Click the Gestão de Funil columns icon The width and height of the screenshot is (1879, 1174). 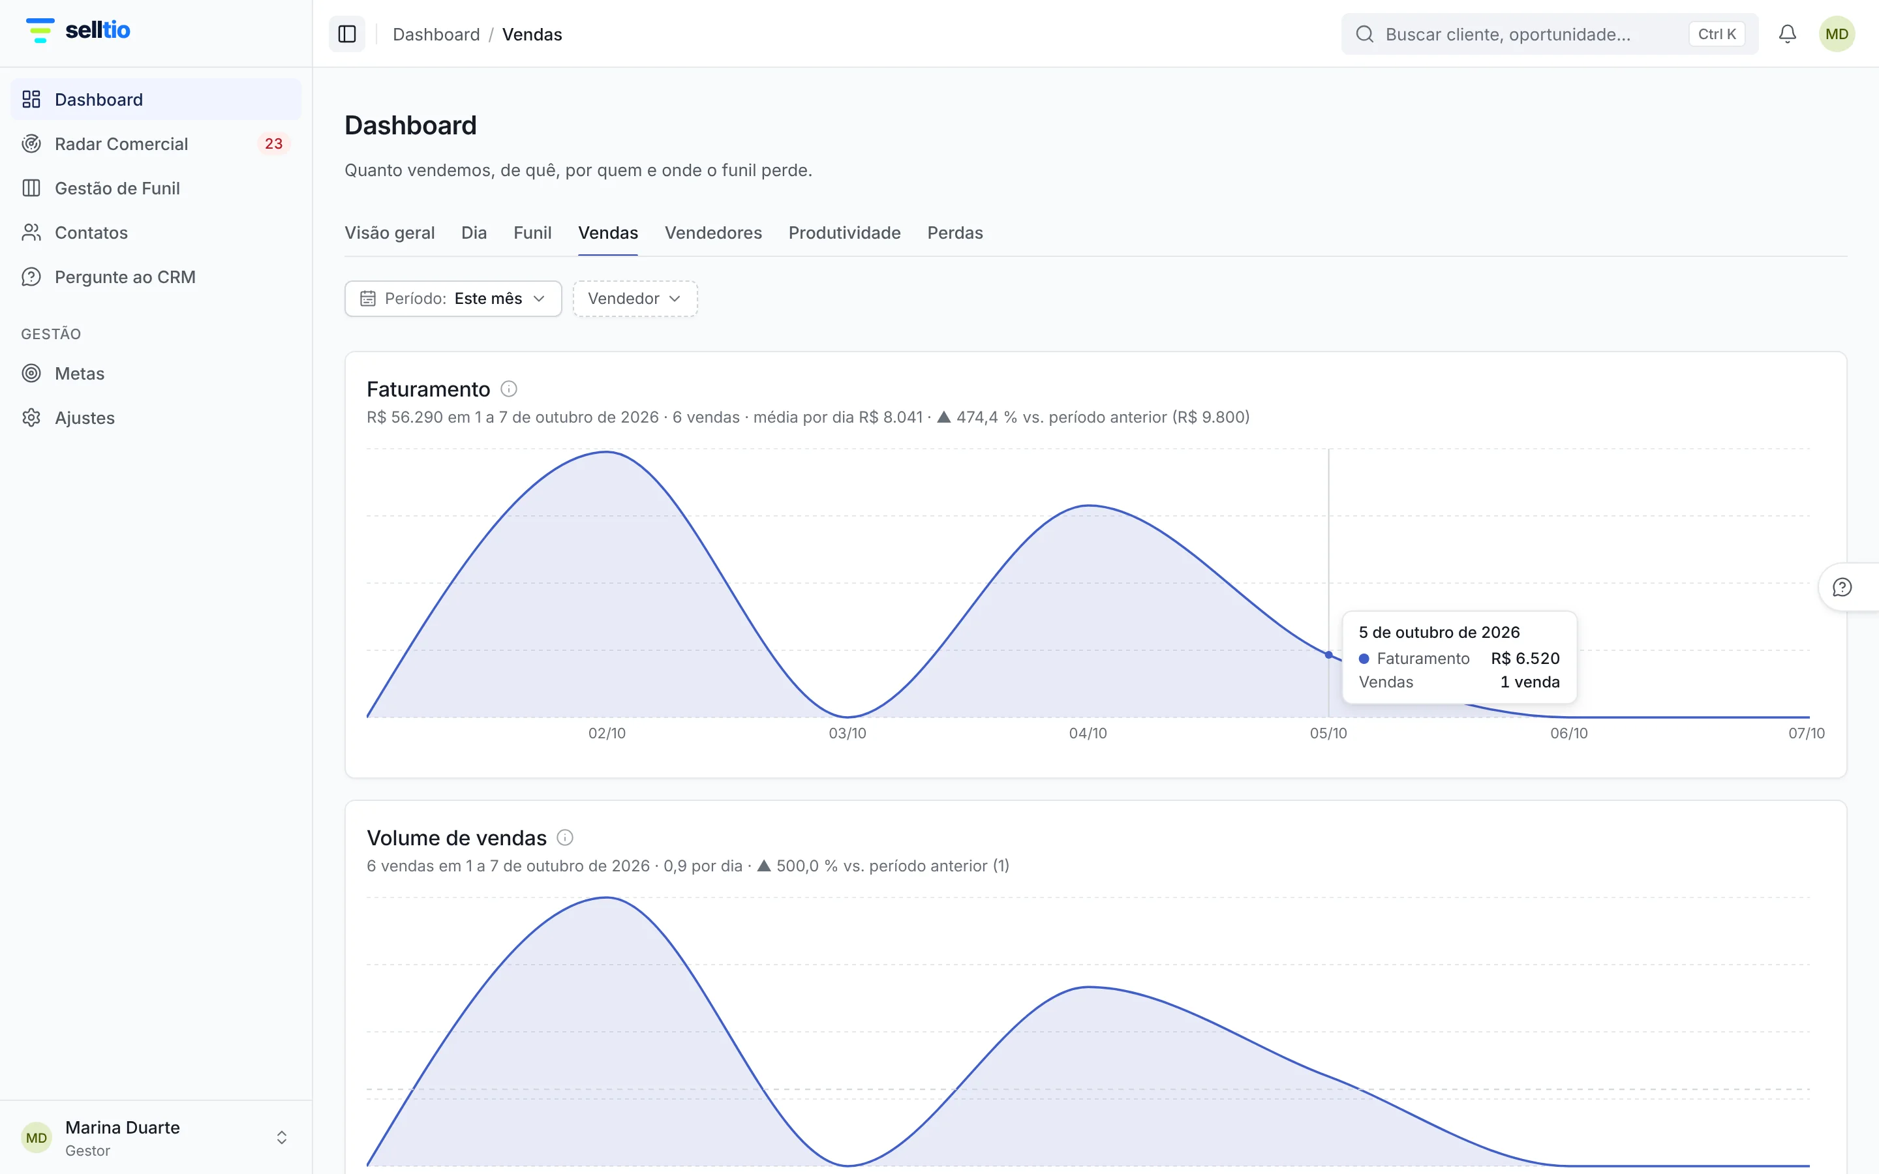(31, 188)
